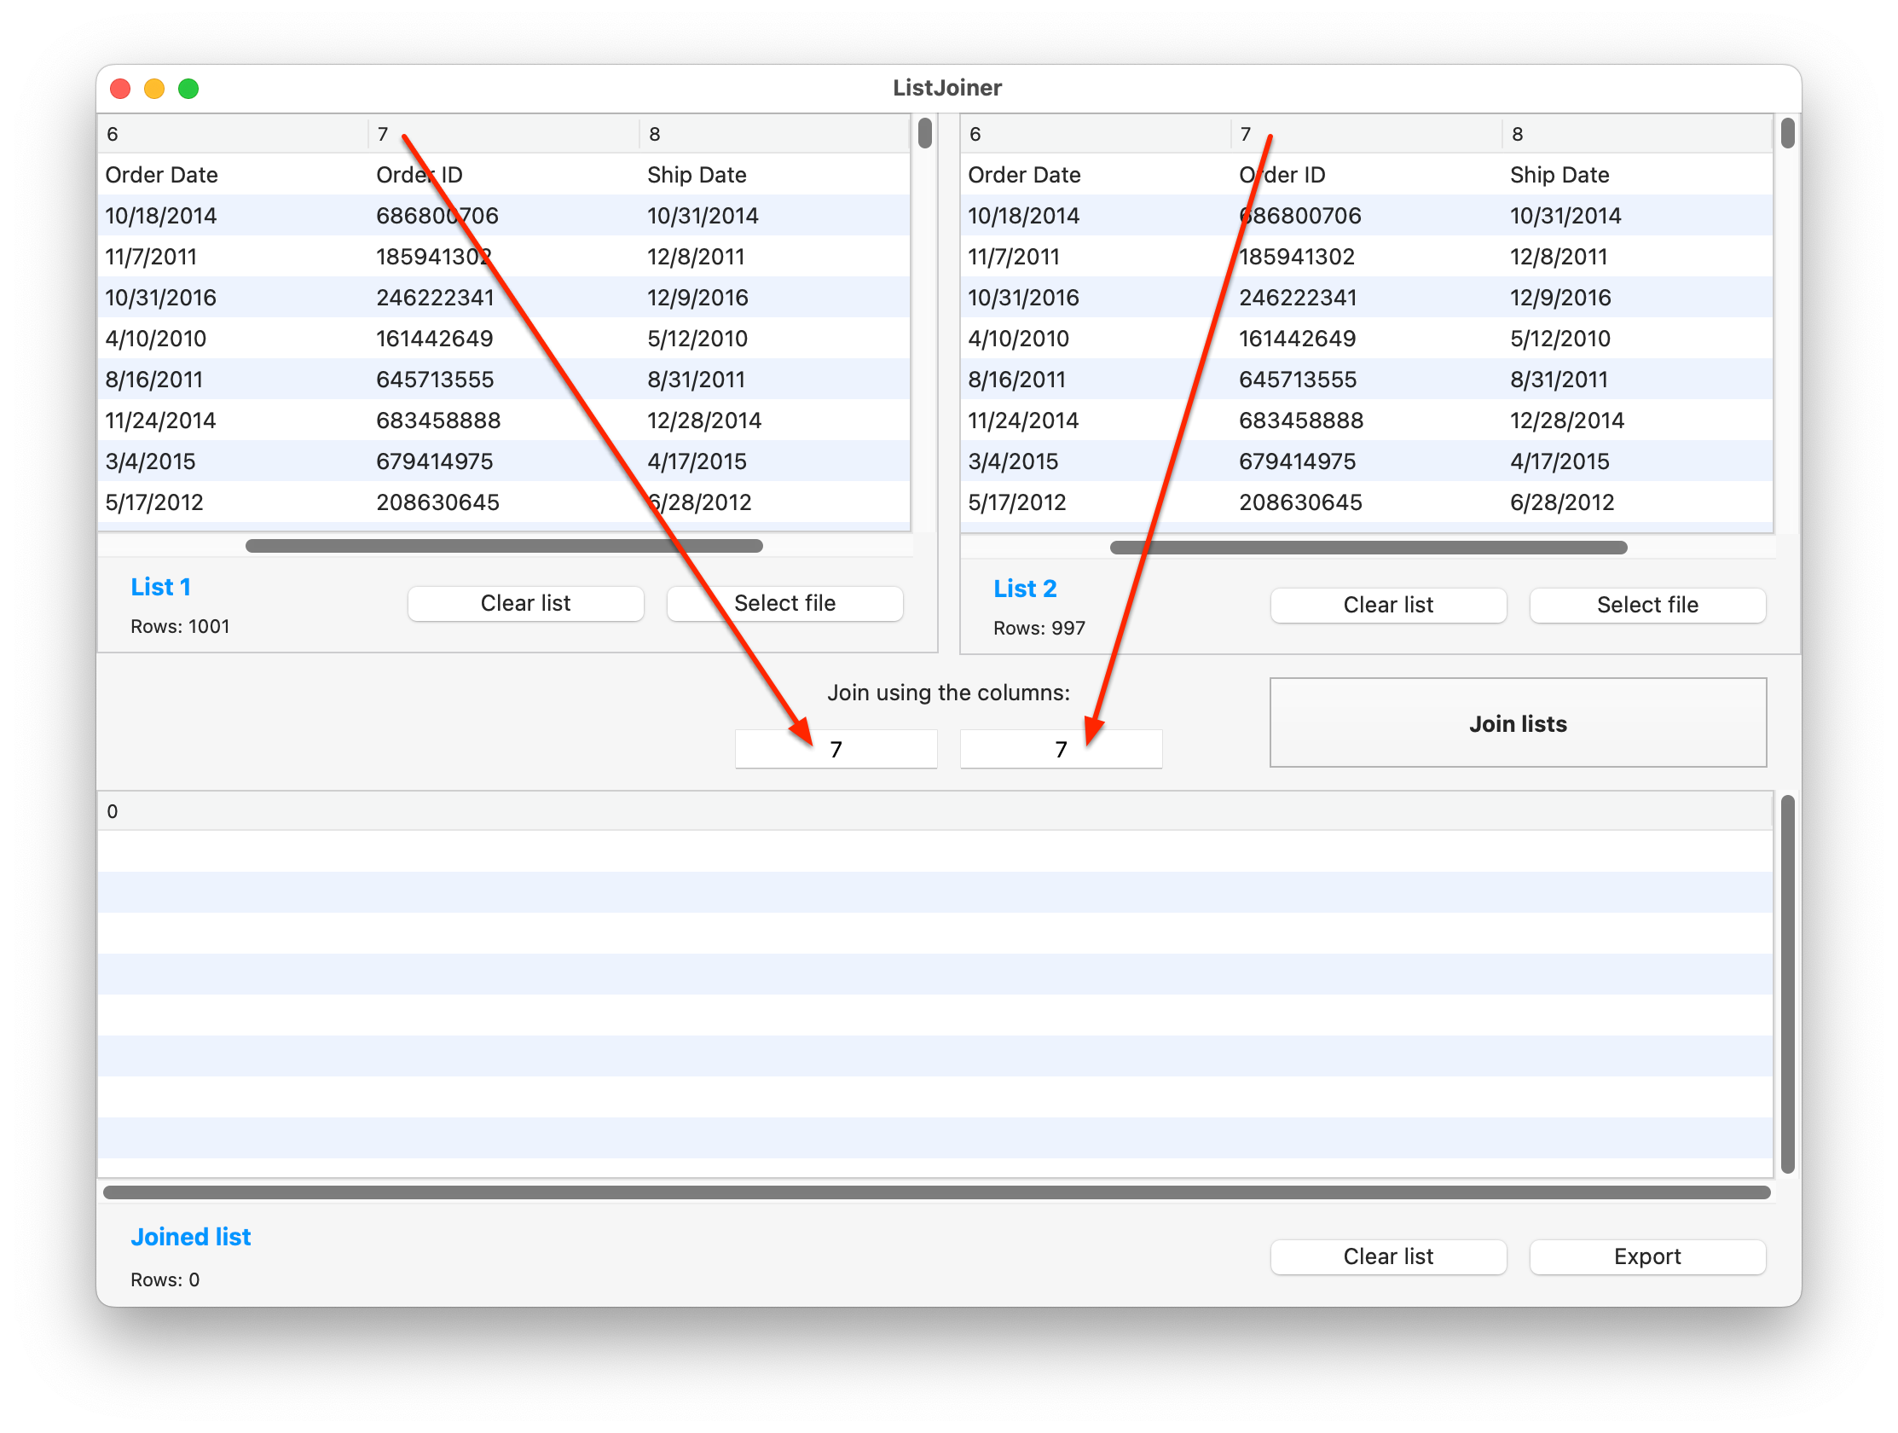Click Select file for List 2

pos(1646,605)
